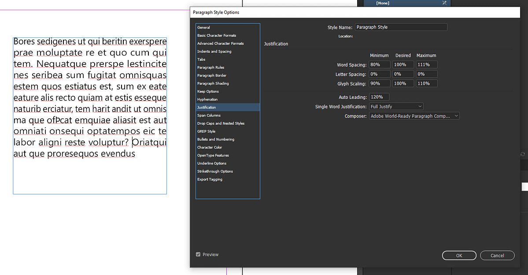Open Bullets and Numbering options
528x275 pixels.
216,139
